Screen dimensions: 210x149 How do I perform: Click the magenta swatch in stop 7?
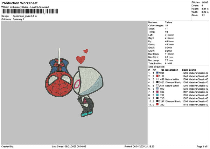tap(157, 92)
